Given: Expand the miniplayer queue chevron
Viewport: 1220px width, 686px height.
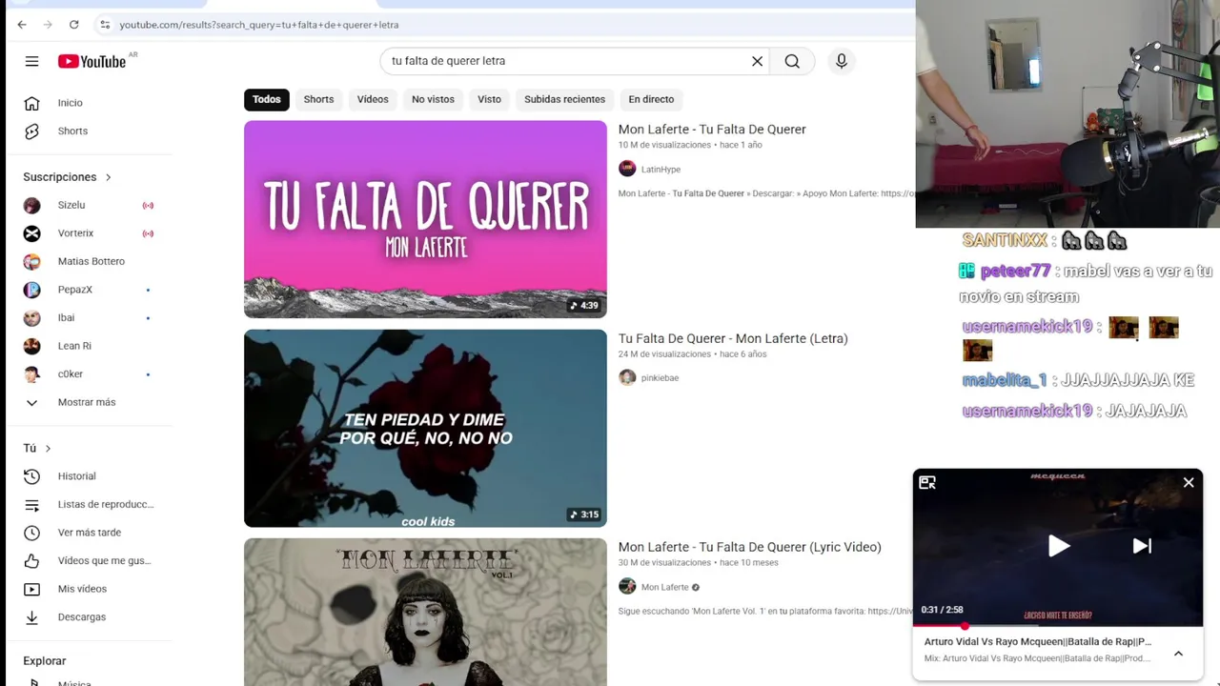Looking at the screenshot, I should click(x=1178, y=654).
